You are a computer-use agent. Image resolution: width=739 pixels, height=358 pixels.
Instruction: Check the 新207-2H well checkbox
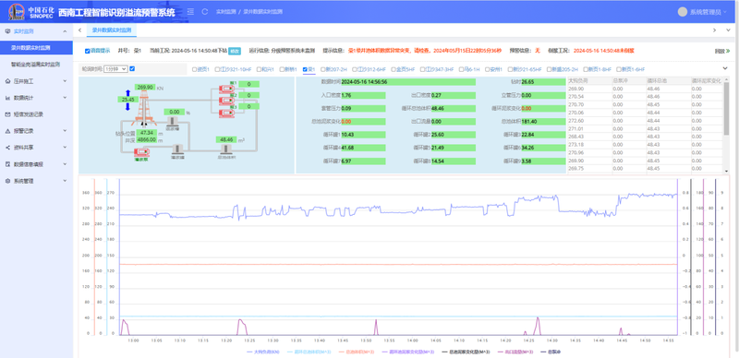point(323,69)
